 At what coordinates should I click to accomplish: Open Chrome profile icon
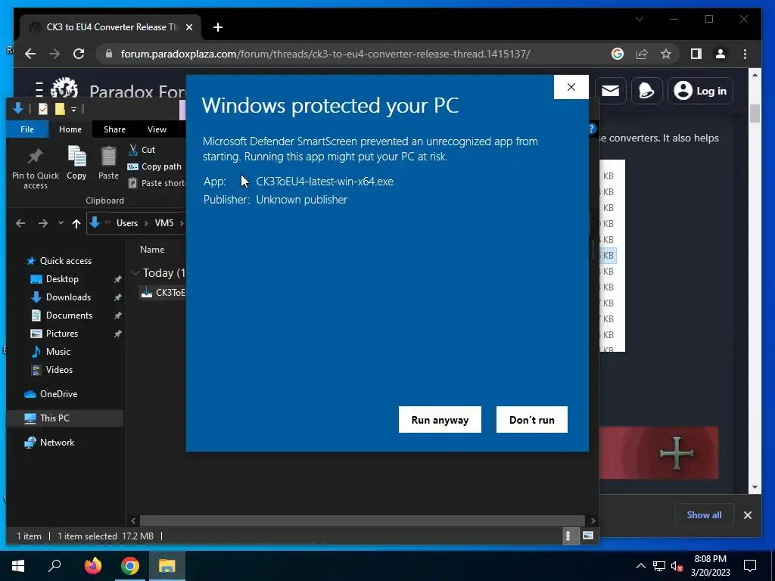(721, 54)
